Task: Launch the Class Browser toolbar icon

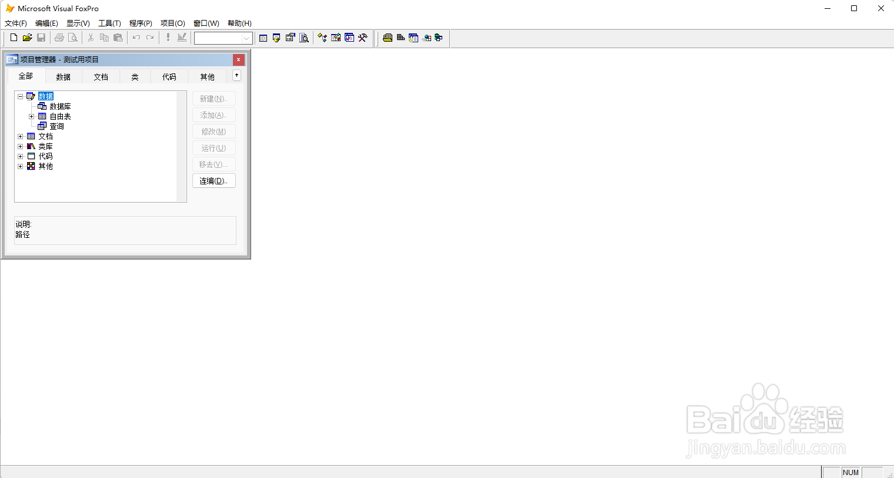Action: coord(322,38)
